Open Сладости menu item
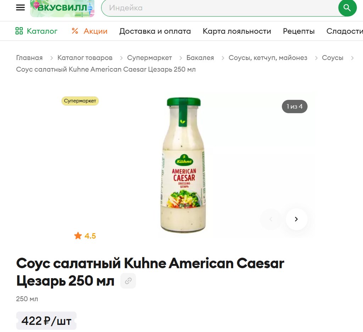363x332 pixels. (x=345, y=31)
